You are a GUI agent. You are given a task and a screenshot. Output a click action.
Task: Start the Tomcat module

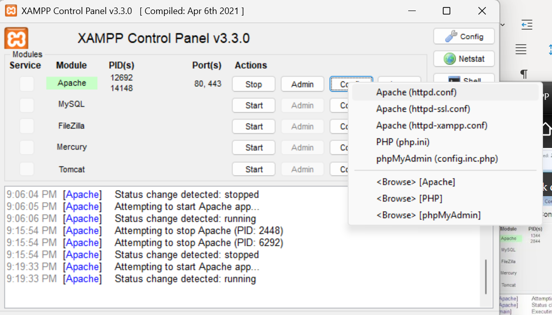[x=253, y=169]
